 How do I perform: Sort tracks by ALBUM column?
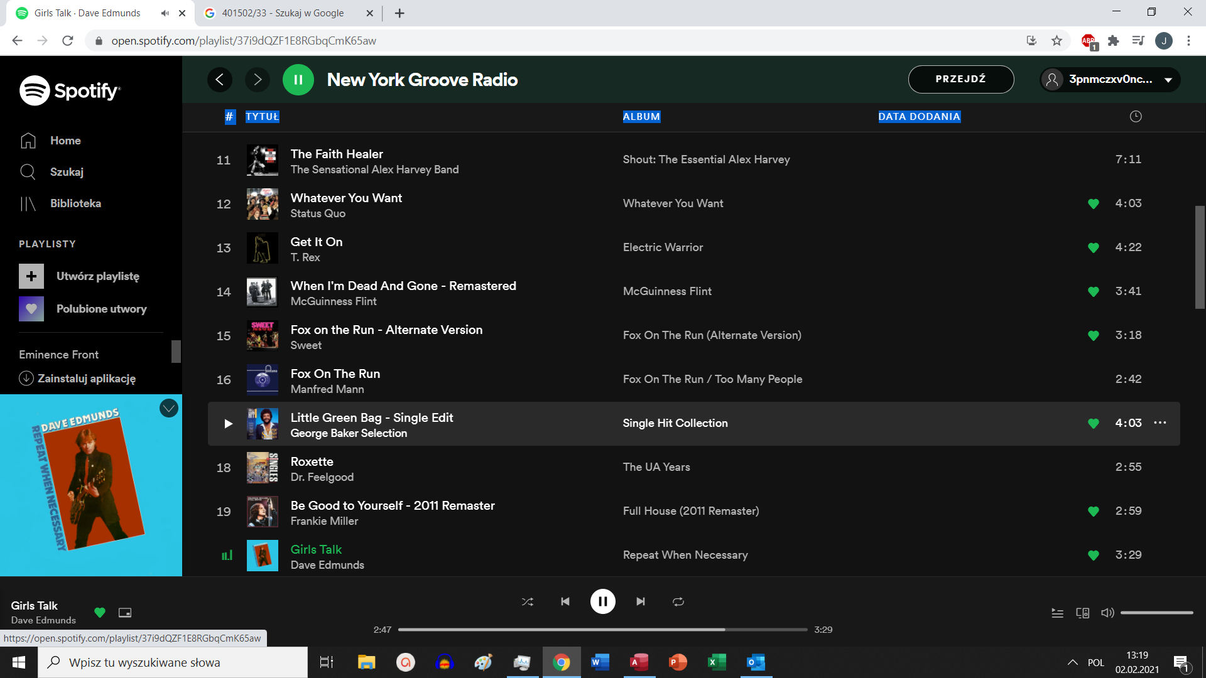click(x=641, y=117)
